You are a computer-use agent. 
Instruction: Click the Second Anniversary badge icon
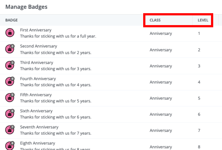click(10, 49)
